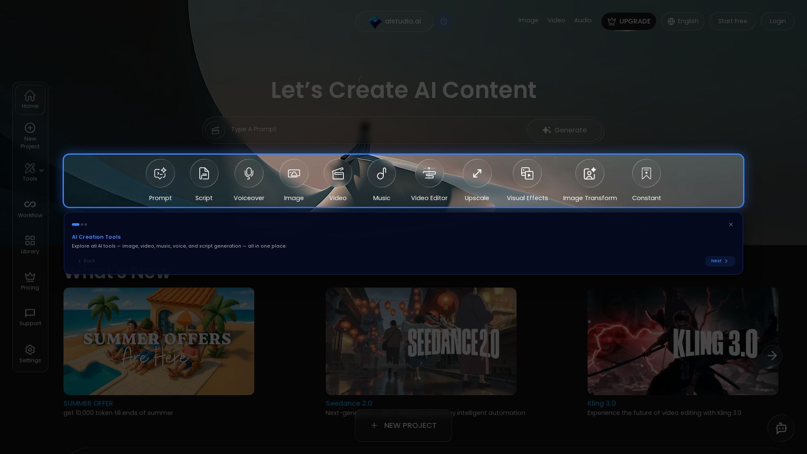The height and width of the screenshot is (454, 807).
Task: Click the UPGRADE button
Action: tap(628, 21)
